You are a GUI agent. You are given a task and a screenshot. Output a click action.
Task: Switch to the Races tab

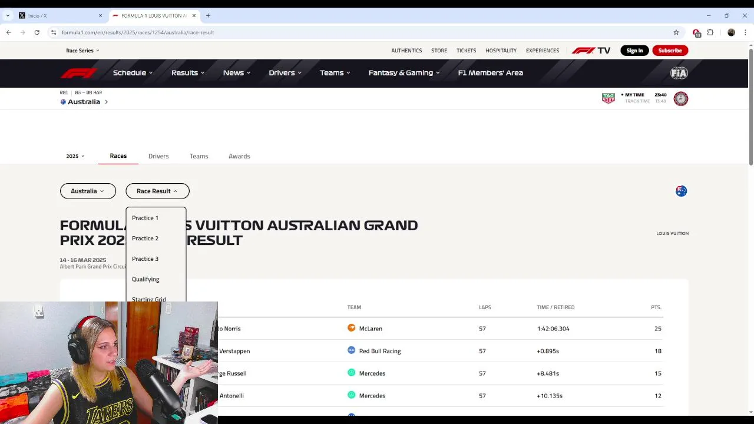pyautogui.click(x=118, y=156)
